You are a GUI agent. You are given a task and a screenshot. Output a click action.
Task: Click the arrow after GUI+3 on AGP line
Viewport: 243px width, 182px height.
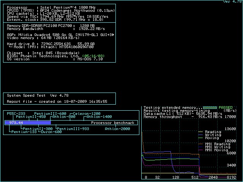[114, 35]
